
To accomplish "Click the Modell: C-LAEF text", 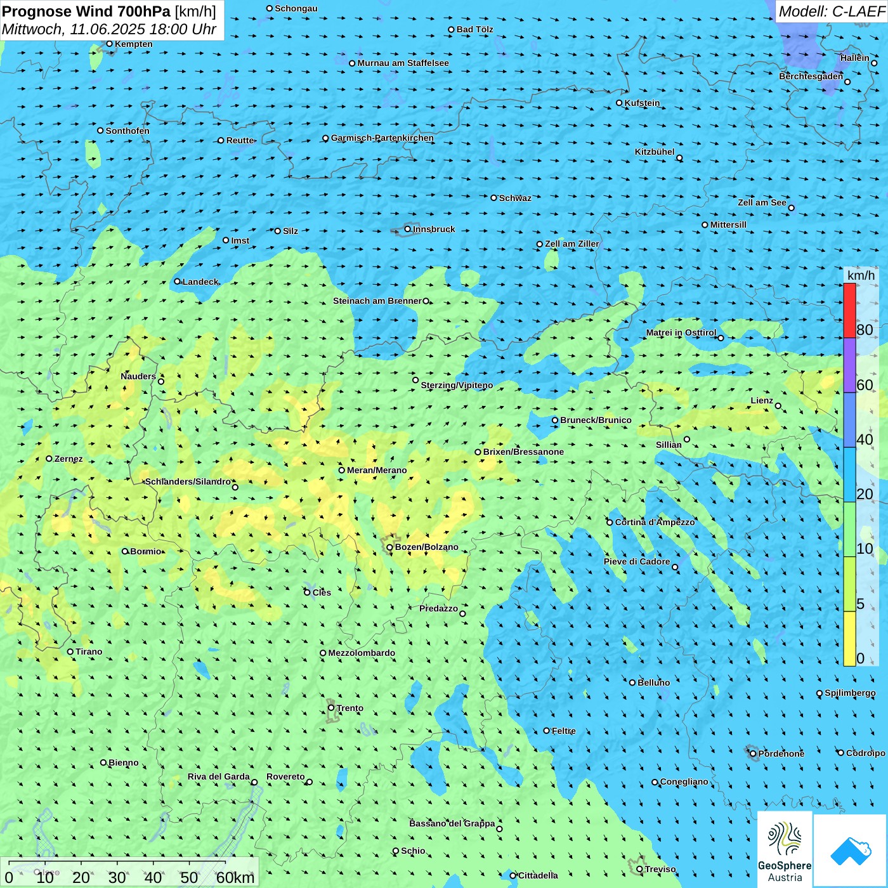I will pyautogui.click(x=832, y=11).
